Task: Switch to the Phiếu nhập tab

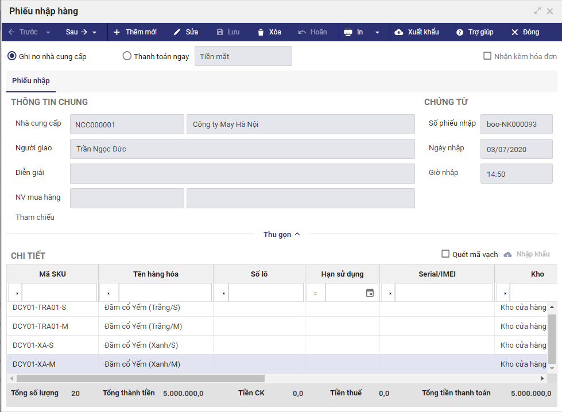Action: 31,80
